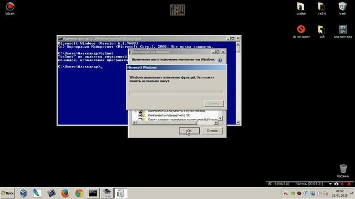Open the film-strip video editor in taskbar
This screenshot has width=355, height=199.
tap(52, 193)
